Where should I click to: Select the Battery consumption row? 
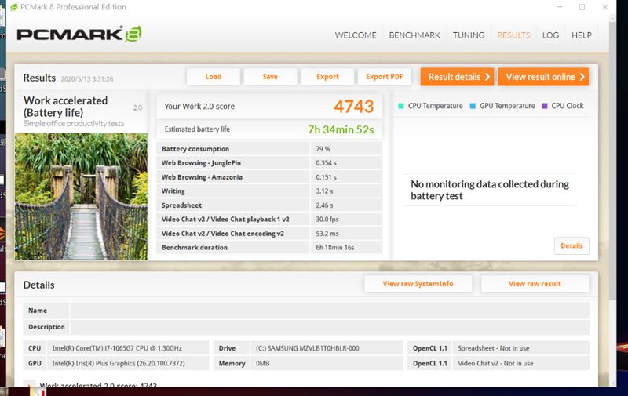click(x=269, y=149)
